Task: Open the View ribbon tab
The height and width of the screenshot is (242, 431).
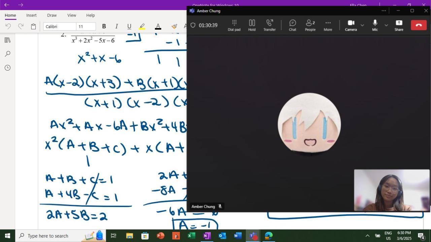Action: pyautogui.click(x=72, y=15)
